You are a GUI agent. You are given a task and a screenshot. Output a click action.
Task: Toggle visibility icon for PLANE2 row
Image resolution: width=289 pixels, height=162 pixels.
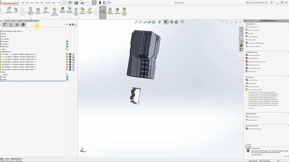[67, 80]
